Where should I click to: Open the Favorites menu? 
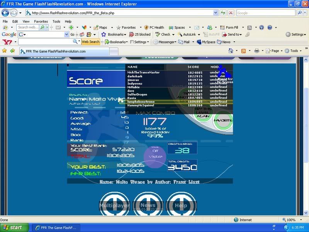pos(41,22)
